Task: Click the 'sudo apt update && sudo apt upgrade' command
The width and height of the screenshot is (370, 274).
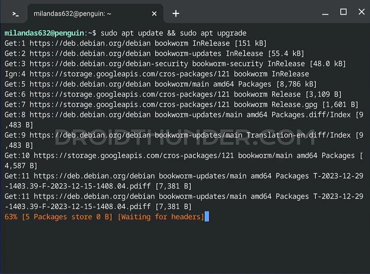Action: pos(173,33)
